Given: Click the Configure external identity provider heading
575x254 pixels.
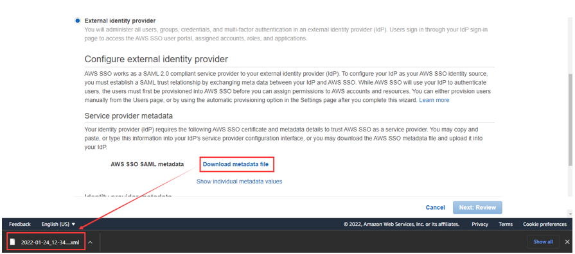Looking at the screenshot, I should [156, 59].
